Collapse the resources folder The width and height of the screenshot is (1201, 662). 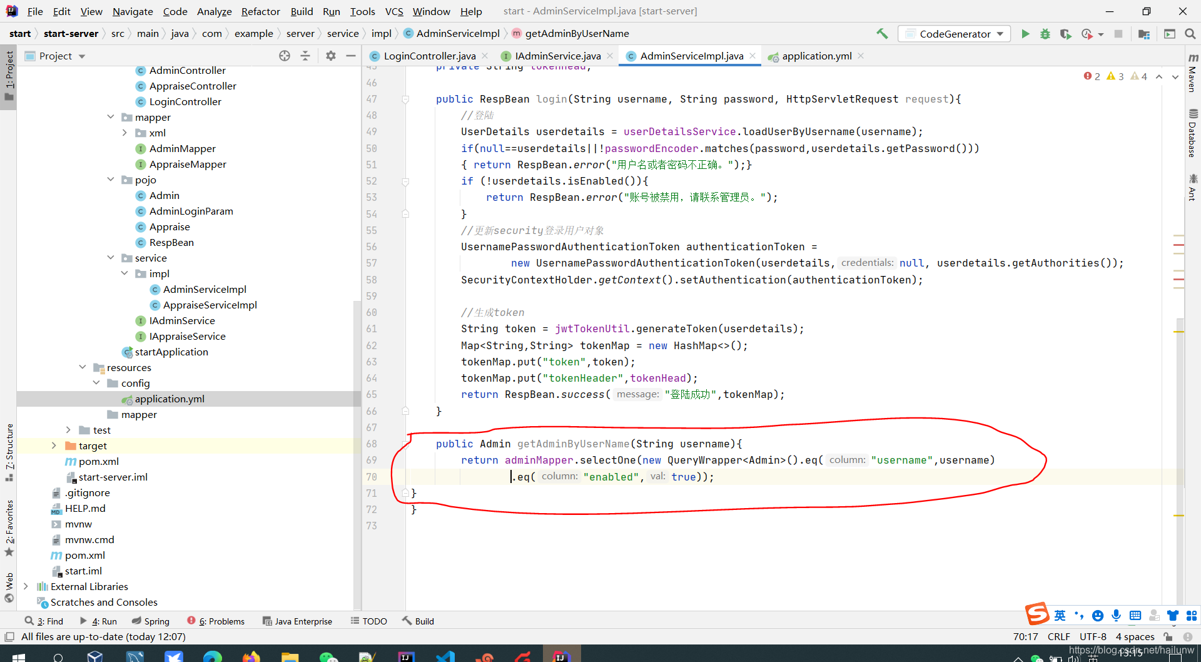[83, 367]
